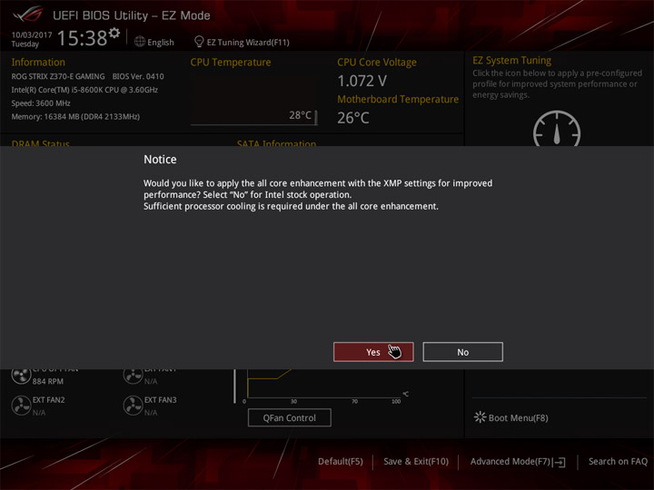Open the clock settings gear icon
Screen dimensions: 654x490
coord(114,33)
